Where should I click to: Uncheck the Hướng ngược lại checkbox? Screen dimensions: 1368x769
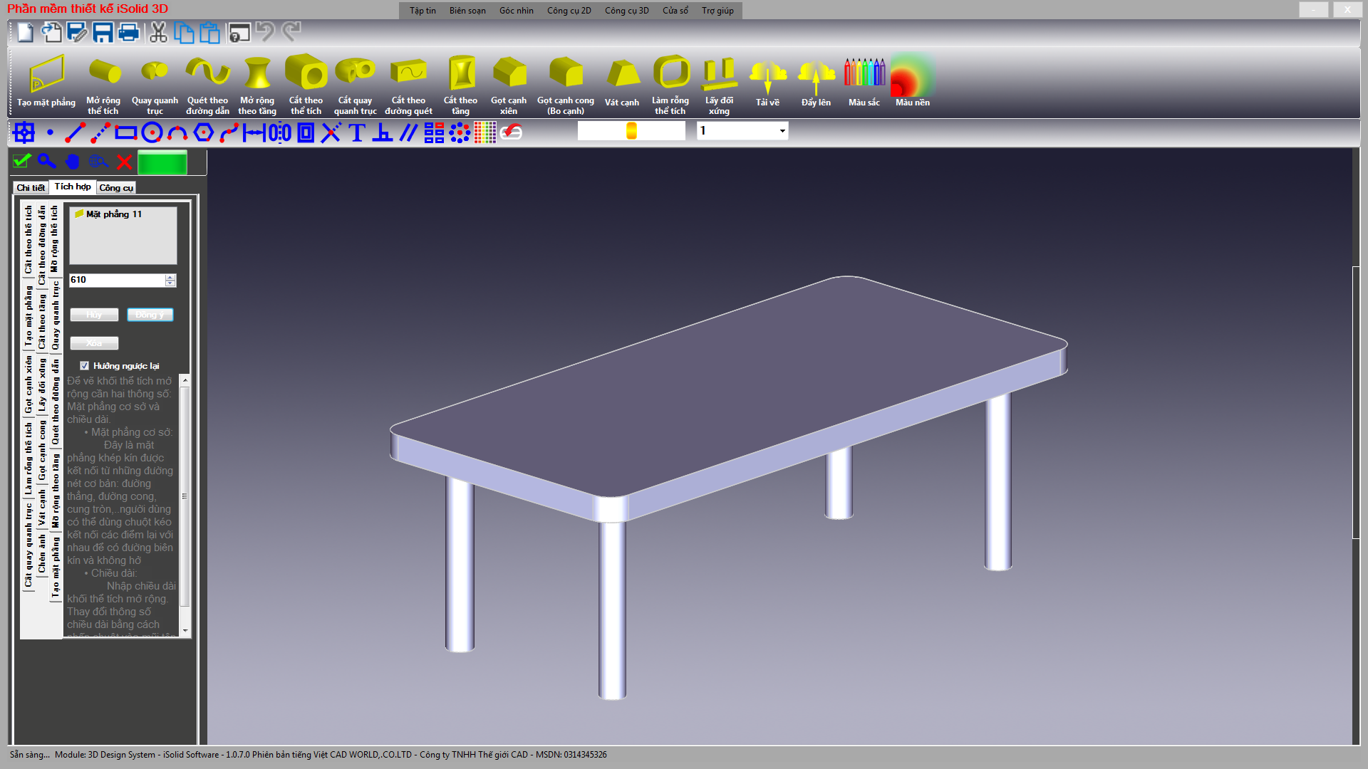click(x=85, y=366)
